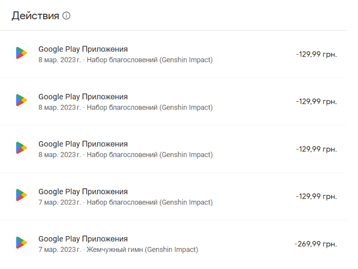Open the fifth Google Play Приложения transaction title
The width and height of the screenshot is (358, 269).
(83, 239)
